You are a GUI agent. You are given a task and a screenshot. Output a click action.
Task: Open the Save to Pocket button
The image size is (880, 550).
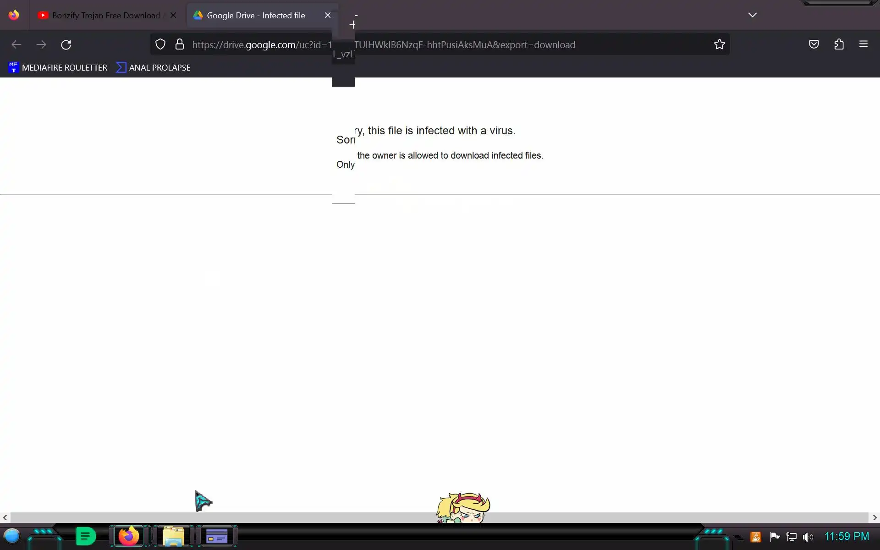814,44
